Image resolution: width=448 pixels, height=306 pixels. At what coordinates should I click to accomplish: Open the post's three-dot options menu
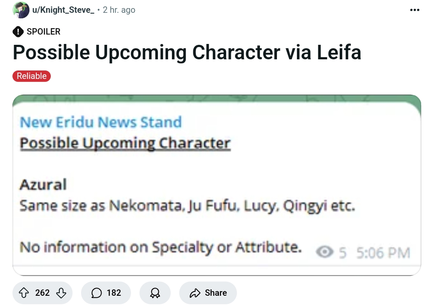[x=414, y=10]
